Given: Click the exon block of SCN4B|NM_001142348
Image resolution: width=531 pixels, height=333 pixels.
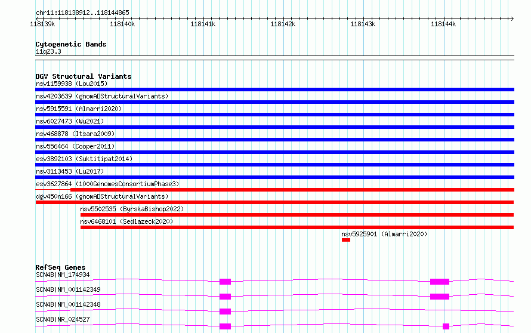Looking at the screenshot, I should (225, 312).
